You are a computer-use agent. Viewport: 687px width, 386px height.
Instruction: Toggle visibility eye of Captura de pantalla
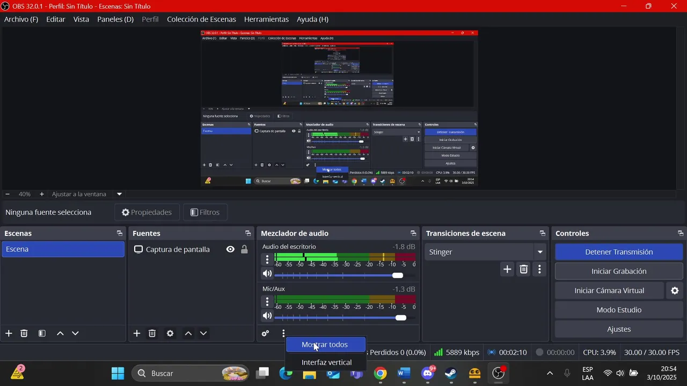pyautogui.click(x=230, y=249)
